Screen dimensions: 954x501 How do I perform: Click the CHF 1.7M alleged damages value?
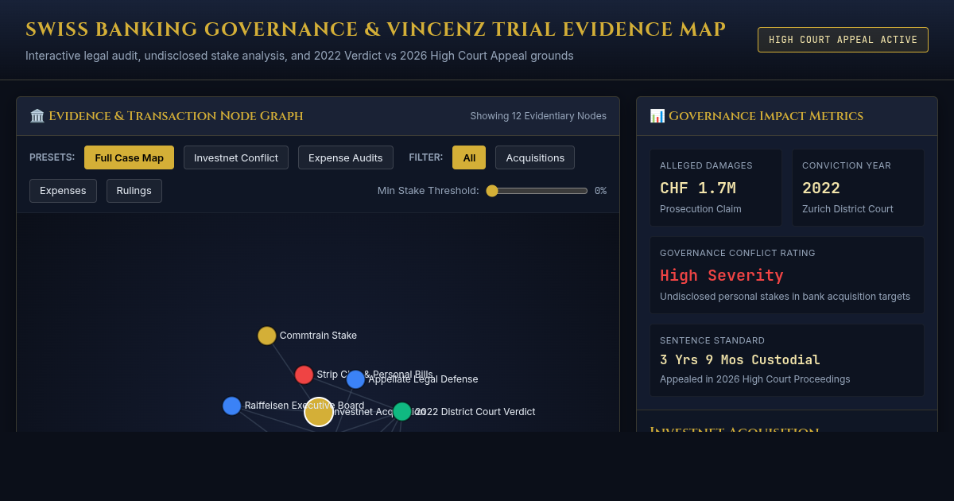(x=698, y=188)
